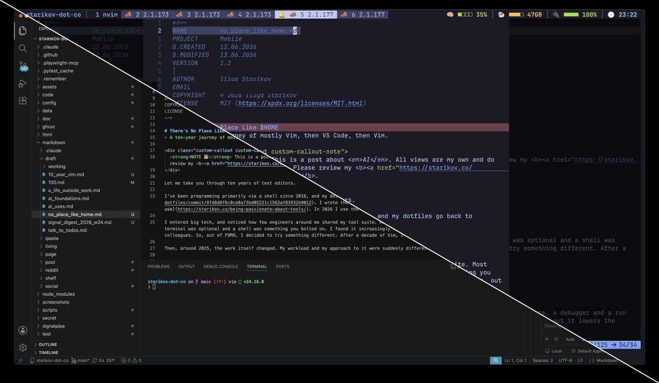659x383 pixels.
Task: Open the dotfiles/commit link in the editor
Action: [x=238, y=202]
